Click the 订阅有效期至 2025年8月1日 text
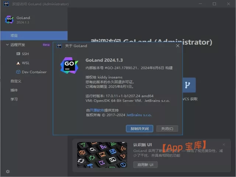Viewport: 236px width, 177px height. pyautogui.click(x=110, y=87)
